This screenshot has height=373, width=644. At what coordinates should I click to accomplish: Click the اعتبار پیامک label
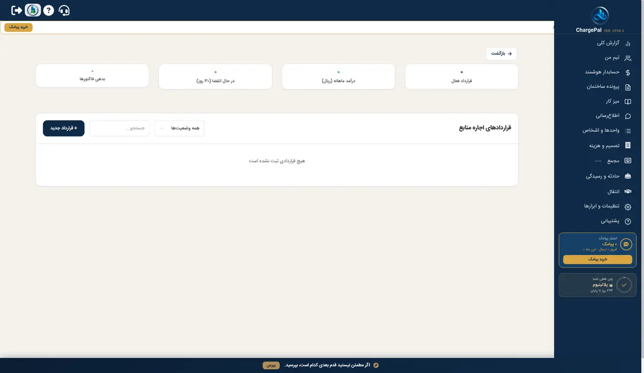[608, 238]
